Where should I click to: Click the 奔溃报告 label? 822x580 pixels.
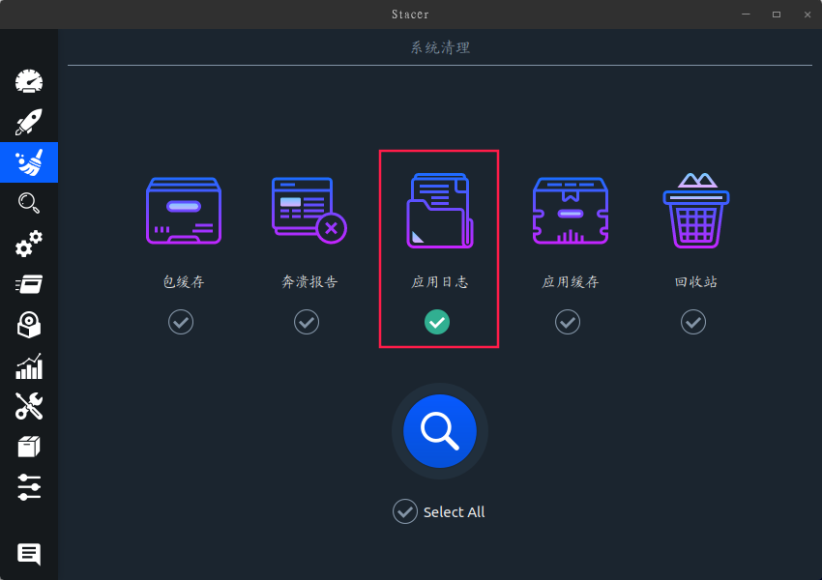309,282
